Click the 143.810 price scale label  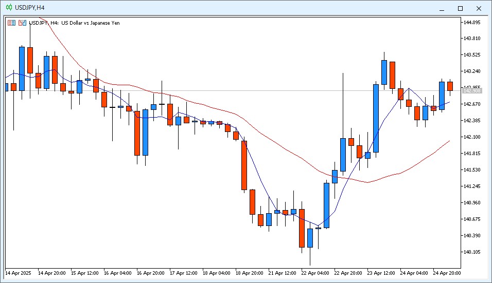click(472, 39)
